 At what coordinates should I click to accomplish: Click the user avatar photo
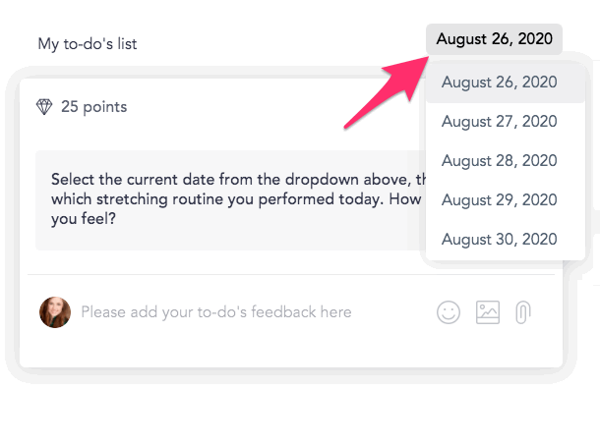55,312
